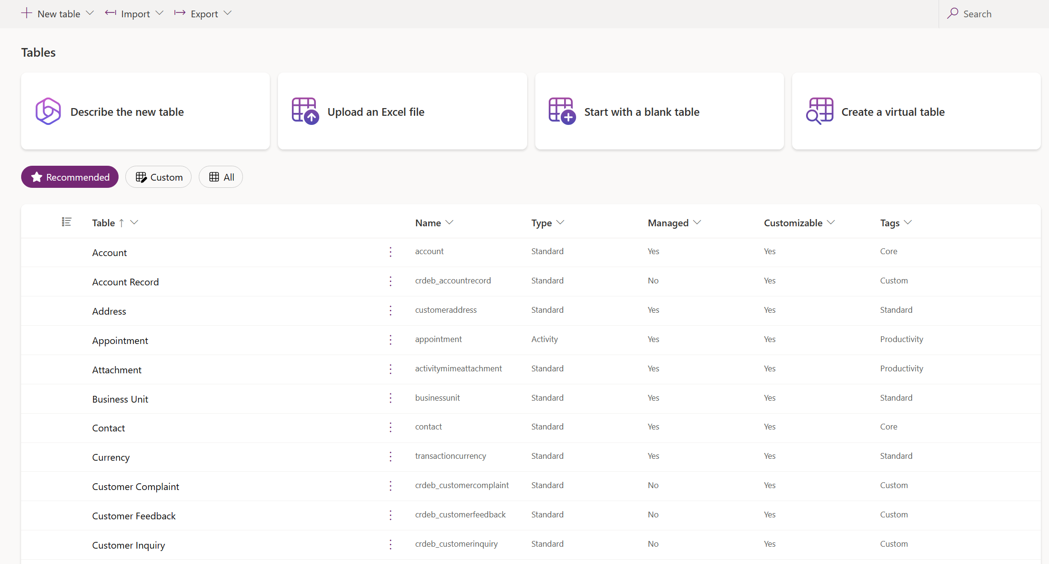Image resolution: width=1049 pixels, height=564 pixels.
Task: Click the AI table description icon
Action: [47, 111]
